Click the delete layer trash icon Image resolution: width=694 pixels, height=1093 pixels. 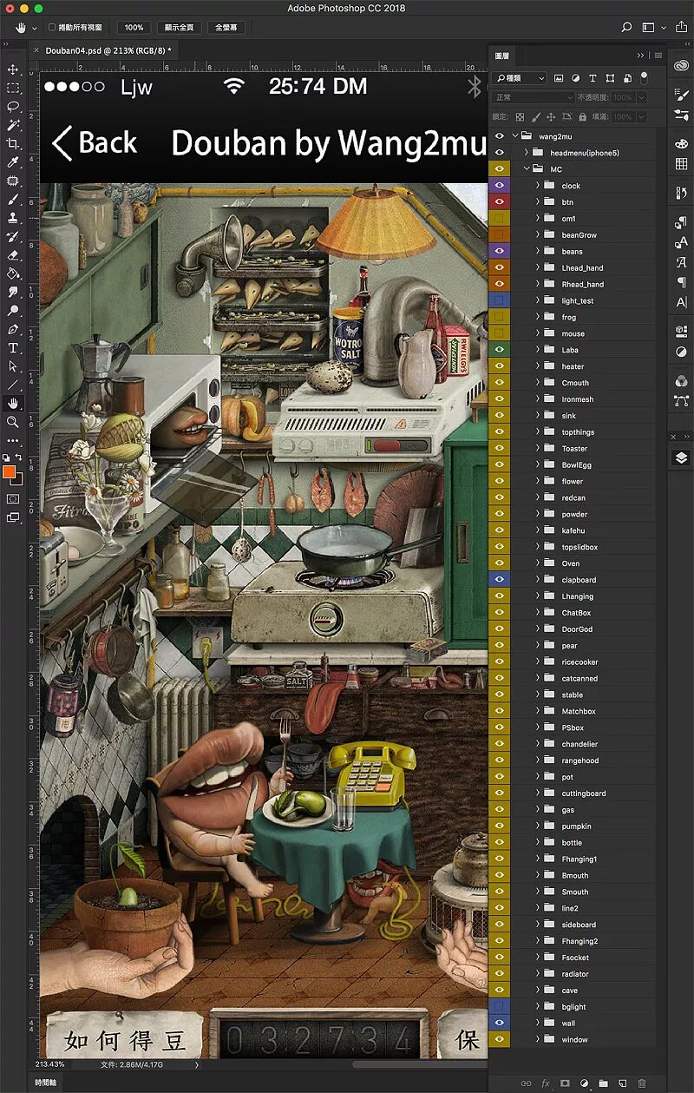pos(642,1083)
